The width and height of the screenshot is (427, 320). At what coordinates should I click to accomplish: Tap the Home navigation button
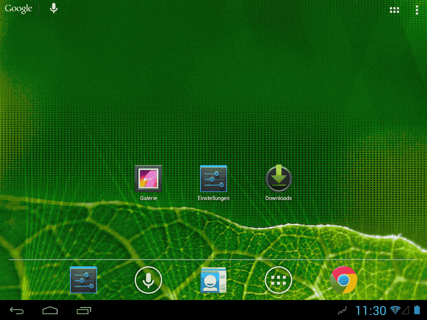(x=50, y=310)
